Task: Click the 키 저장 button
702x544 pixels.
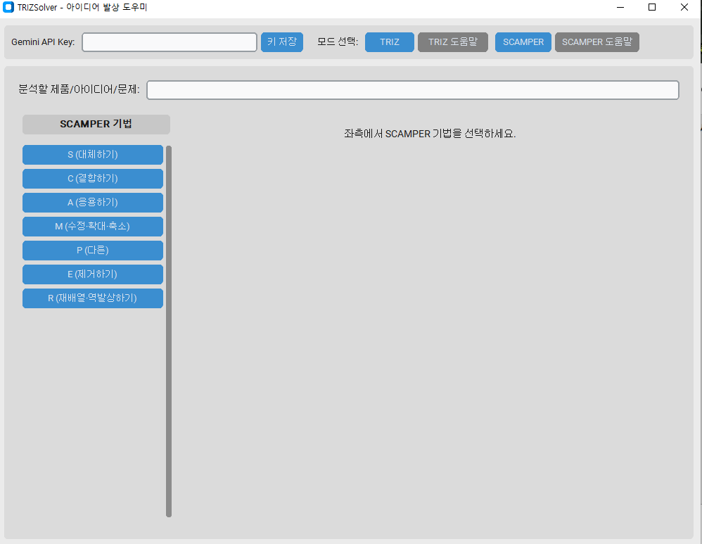Action: point(282,42)
